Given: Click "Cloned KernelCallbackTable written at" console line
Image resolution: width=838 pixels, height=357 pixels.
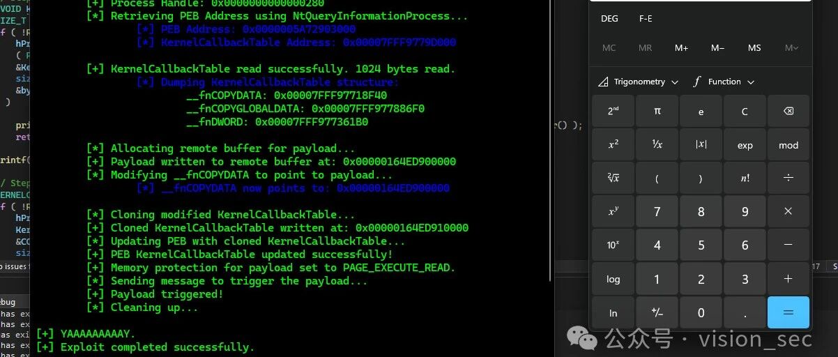Looking at the screenshot, I should click(277, 228).
